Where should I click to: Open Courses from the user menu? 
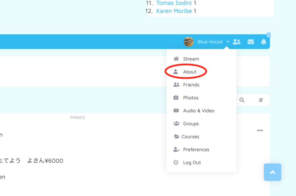coord(190,136)
